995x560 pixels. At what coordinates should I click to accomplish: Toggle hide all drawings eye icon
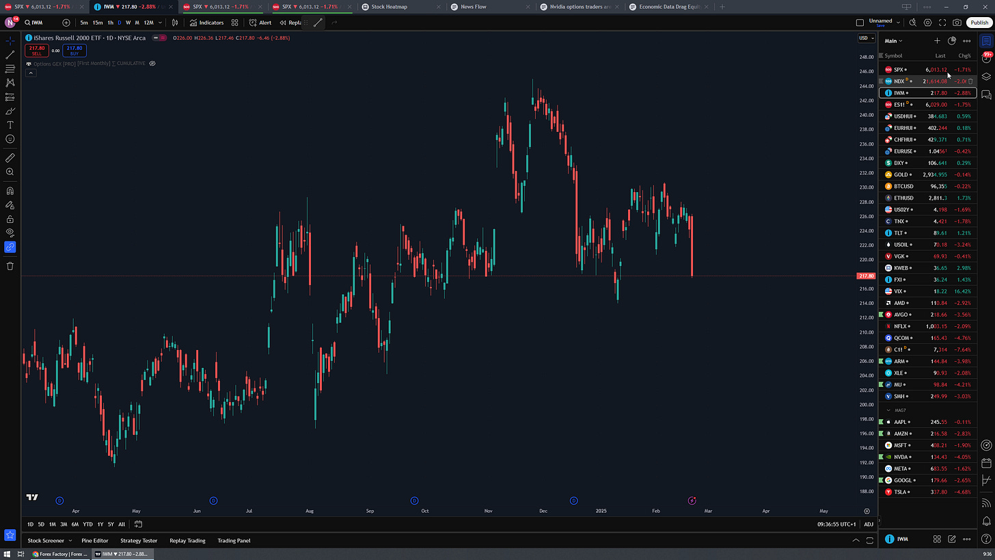(x=10, y=233)
